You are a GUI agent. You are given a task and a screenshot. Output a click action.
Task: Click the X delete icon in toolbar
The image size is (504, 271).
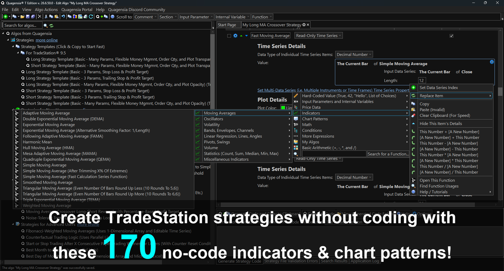(x=39, y=17)
